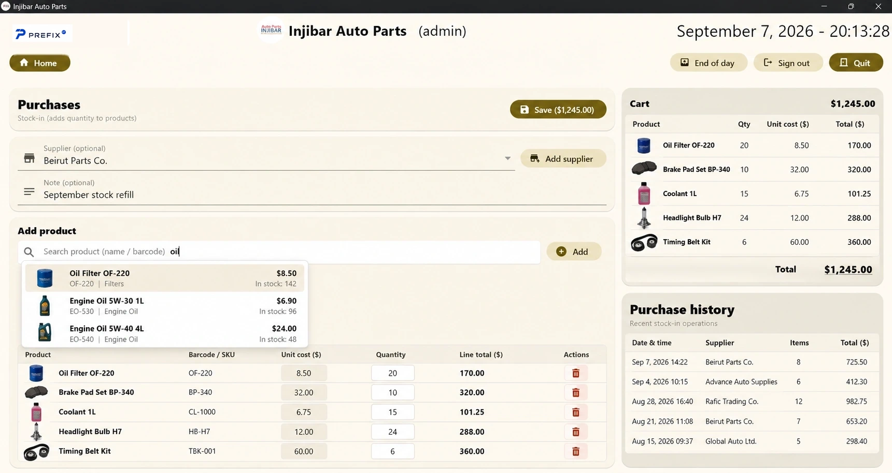
Task: Click CL-1000 barcode cell
Action: [202, 412]
